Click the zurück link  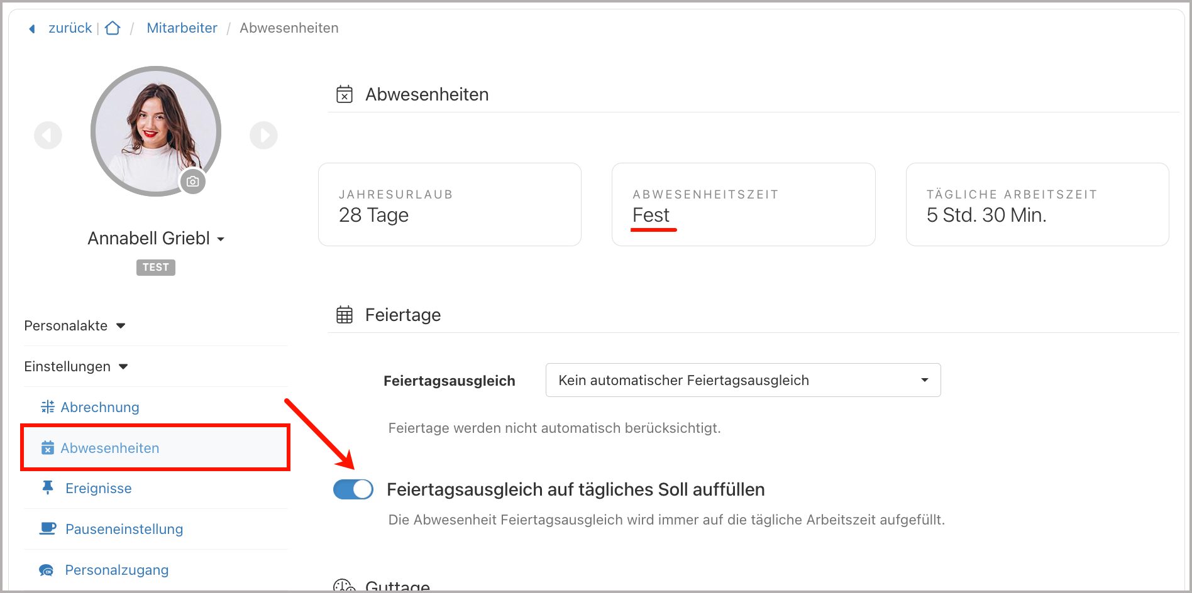click(x=70, y=28)
